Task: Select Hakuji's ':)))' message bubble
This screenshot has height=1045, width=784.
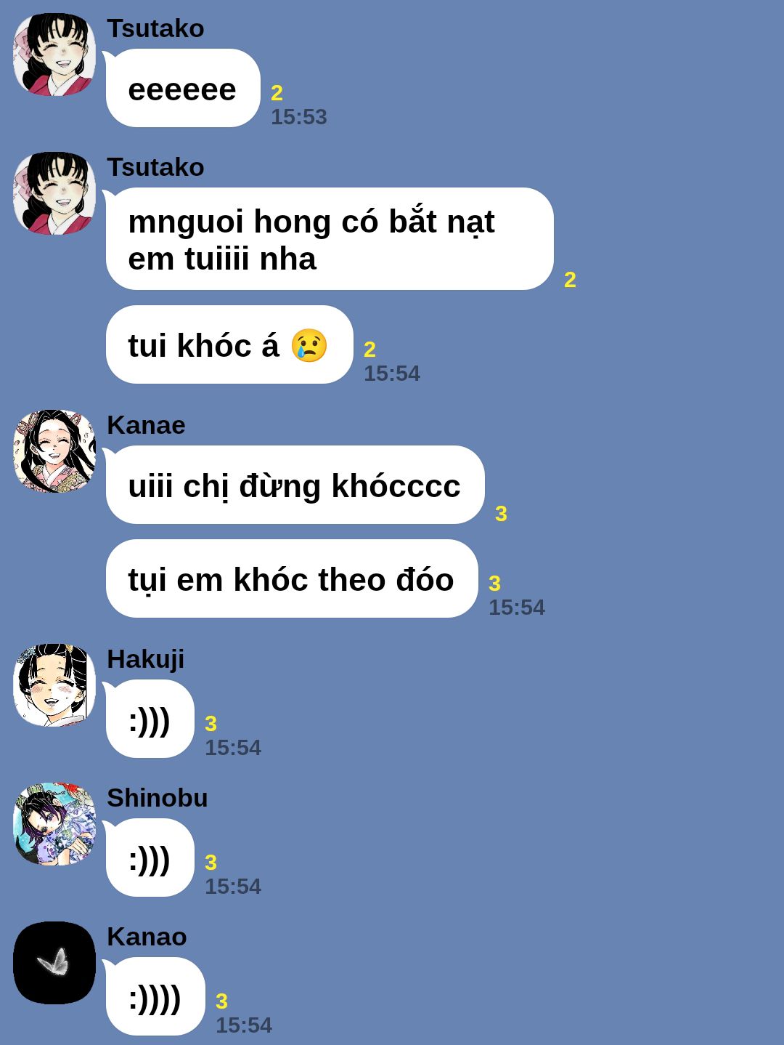Action: tap(150, 719)
